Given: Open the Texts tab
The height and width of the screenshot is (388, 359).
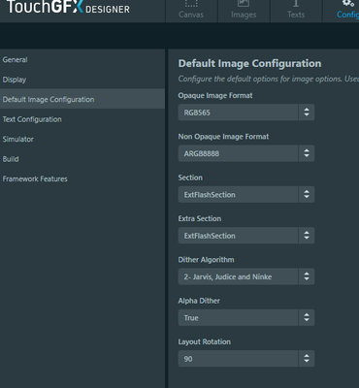Looking at the screenshot, I should coord(296,11).
